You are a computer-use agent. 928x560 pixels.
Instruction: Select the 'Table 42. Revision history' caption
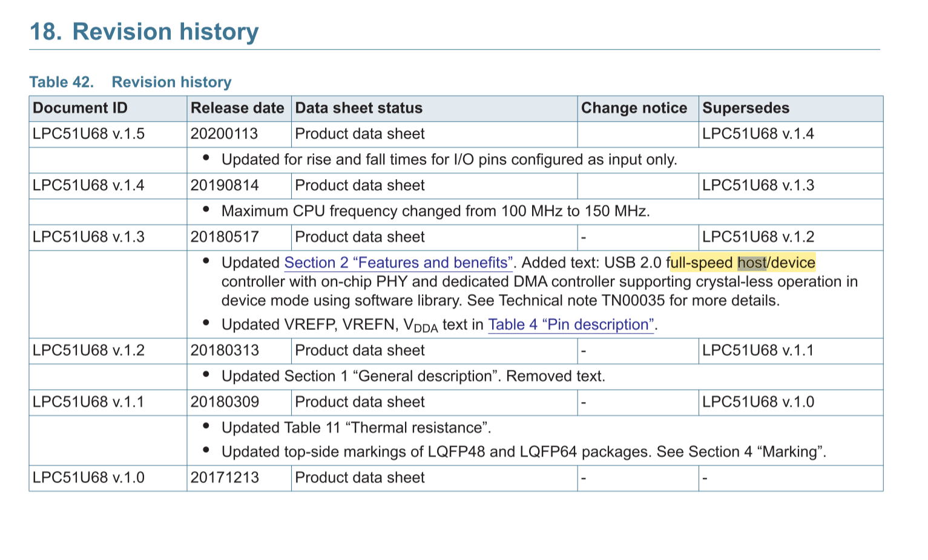(129, 82)
